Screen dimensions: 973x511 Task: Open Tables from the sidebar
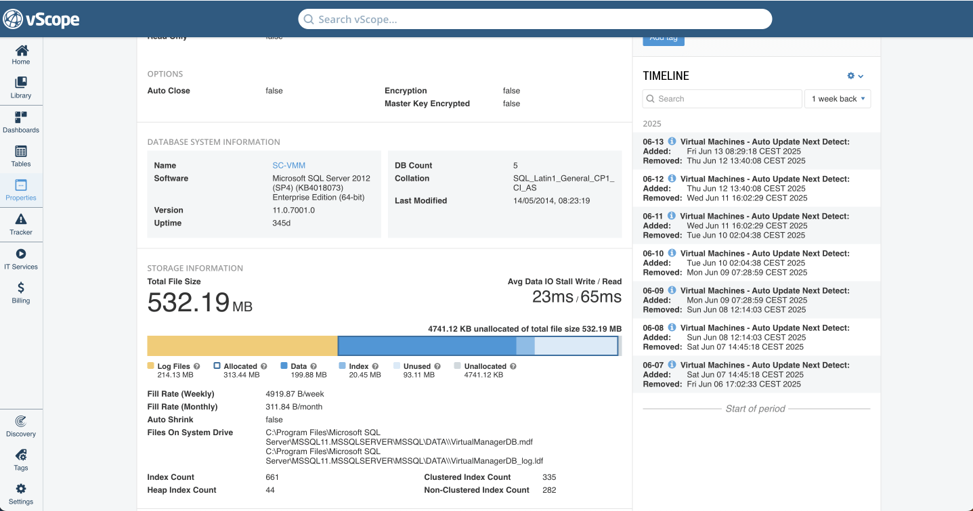(21, 156)
